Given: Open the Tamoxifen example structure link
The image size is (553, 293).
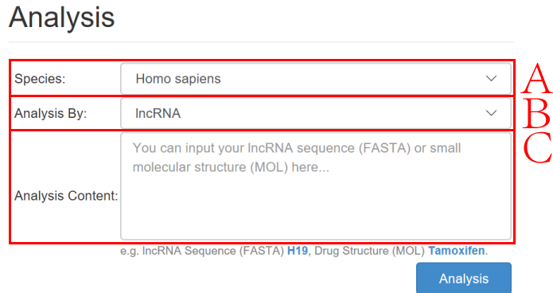Looking at the screenshot, I should [x=457, y=251].
